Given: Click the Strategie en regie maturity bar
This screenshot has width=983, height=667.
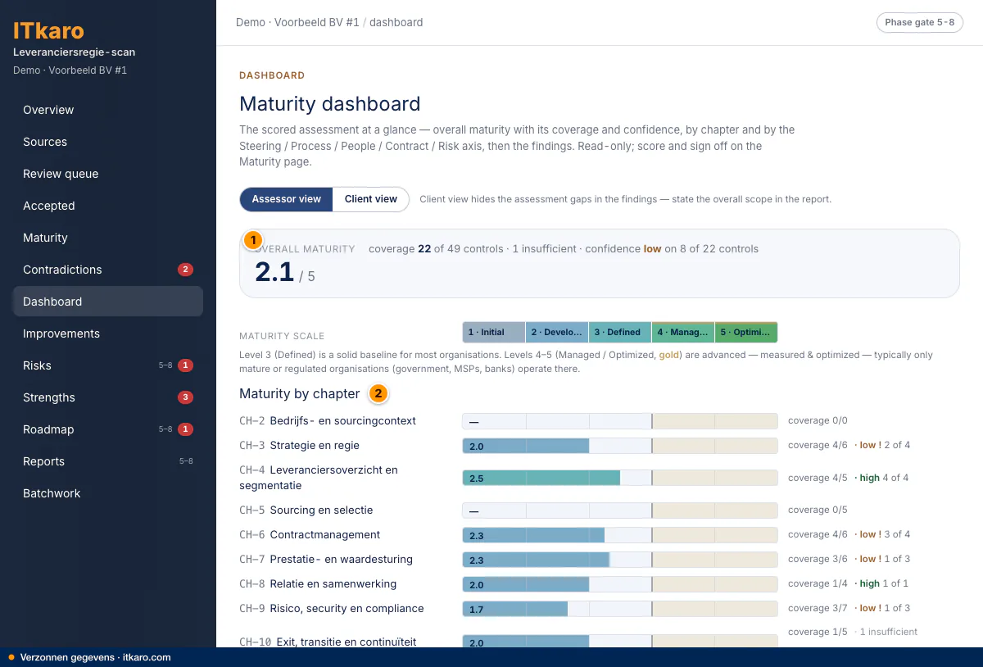Looking at the screenshot, I should click(620, 446).
